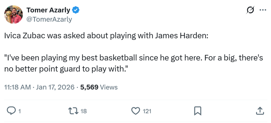
Task: Open the @TomerAzarly handle link
Action: pyautogui.click(x=49, y=19)
